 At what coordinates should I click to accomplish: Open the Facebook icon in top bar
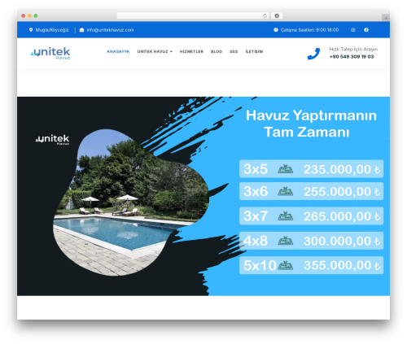(x=366, y=30)
